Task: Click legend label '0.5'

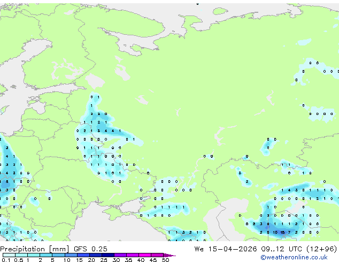Action: tap(18, 260)
